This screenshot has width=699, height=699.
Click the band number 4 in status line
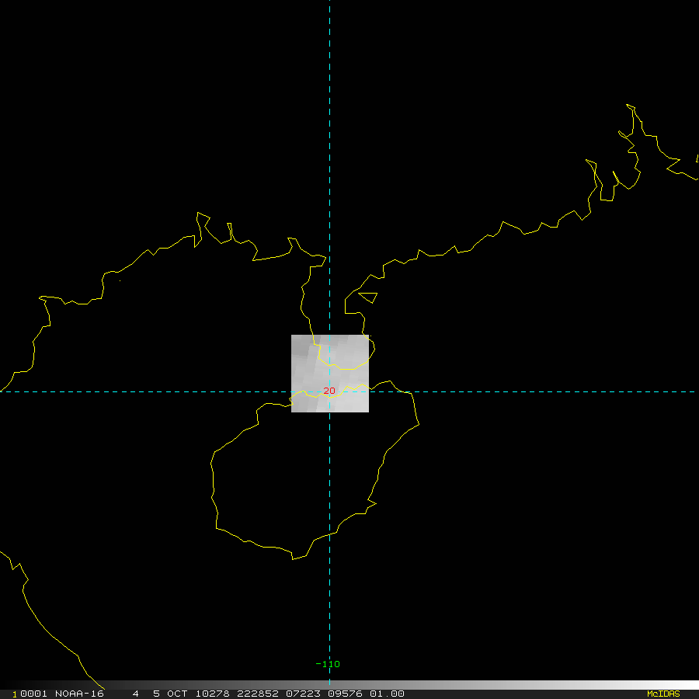click(x=136, y=694)
